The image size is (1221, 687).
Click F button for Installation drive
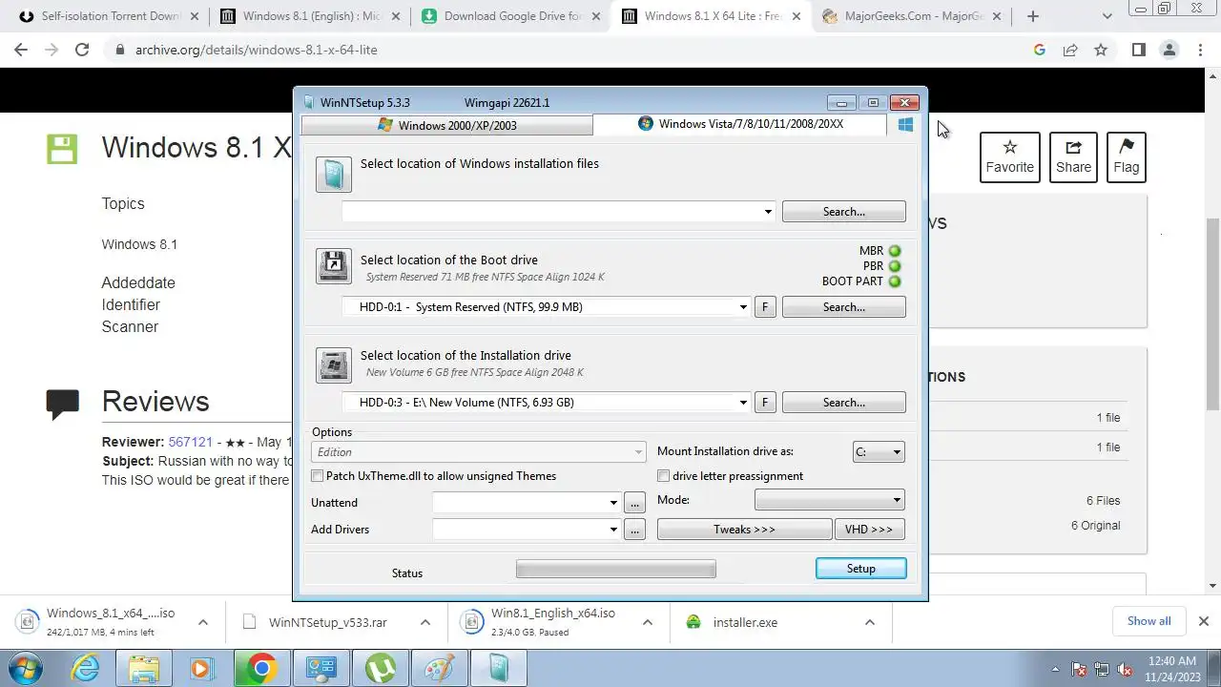pyautogui.click(x=765, y=403)
